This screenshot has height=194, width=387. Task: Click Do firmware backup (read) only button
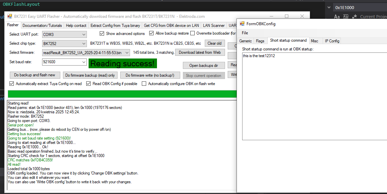90,75
